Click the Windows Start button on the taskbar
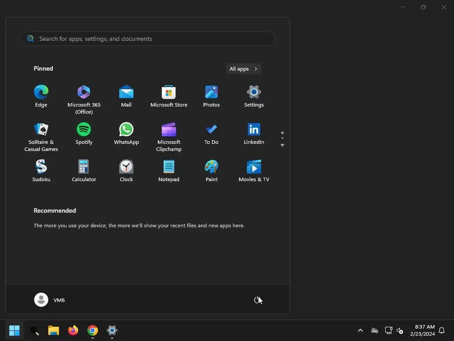 (x=14, y=330)
